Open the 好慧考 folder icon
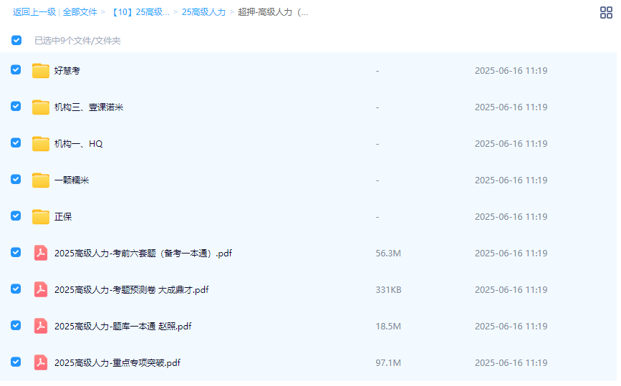This screenshot has height=386, width=621. coord(40,71)
